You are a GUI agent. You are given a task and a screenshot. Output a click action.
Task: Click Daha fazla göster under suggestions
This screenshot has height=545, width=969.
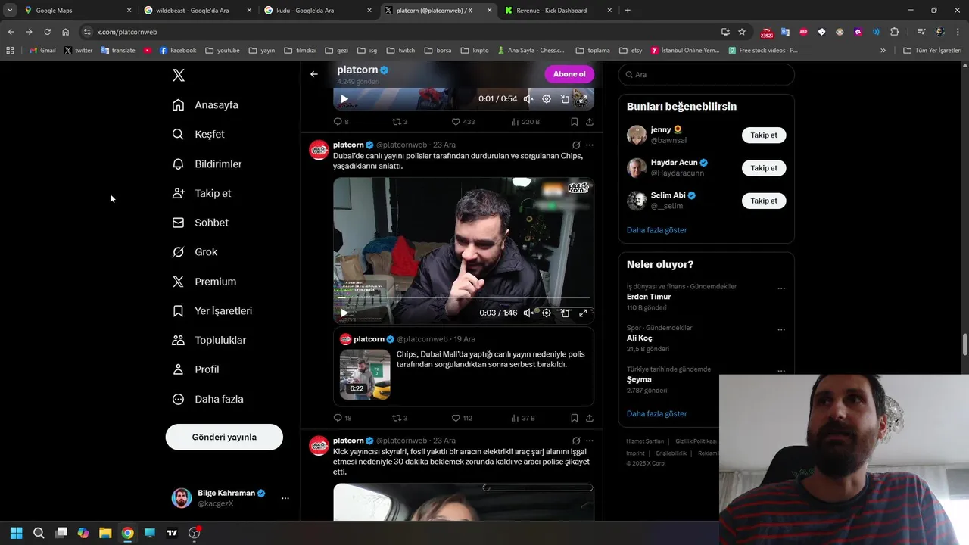click(656, 230)
